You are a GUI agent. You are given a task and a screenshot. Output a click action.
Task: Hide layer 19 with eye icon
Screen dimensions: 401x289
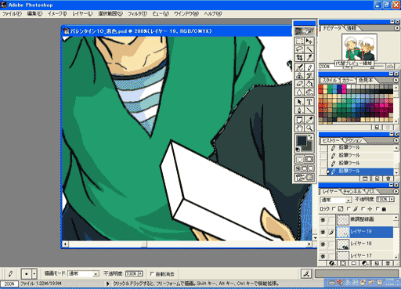(x=323, y=232)
